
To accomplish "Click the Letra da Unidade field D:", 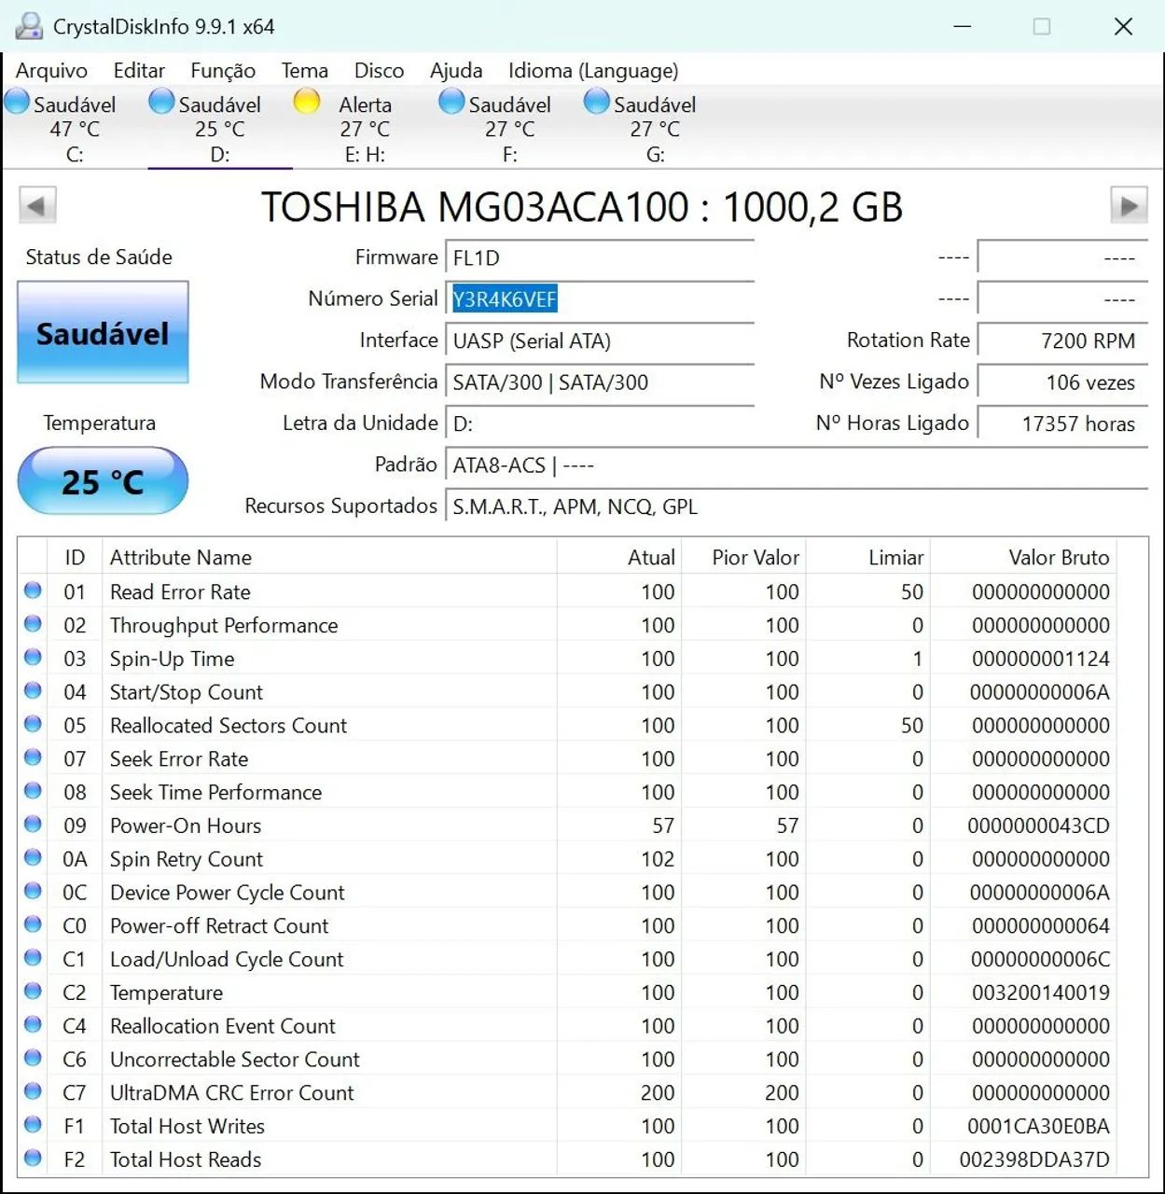I will (600, 423).
